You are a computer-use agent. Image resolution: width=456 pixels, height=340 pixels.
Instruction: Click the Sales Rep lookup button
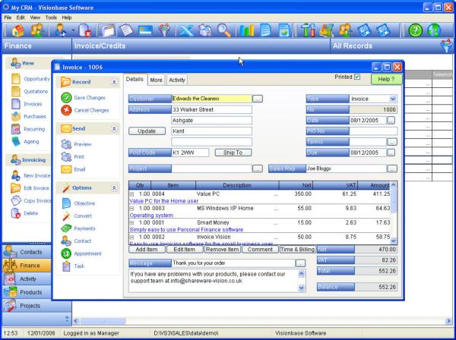[392, 168]
